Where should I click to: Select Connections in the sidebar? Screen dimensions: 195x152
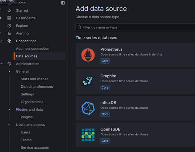[26, 41]
